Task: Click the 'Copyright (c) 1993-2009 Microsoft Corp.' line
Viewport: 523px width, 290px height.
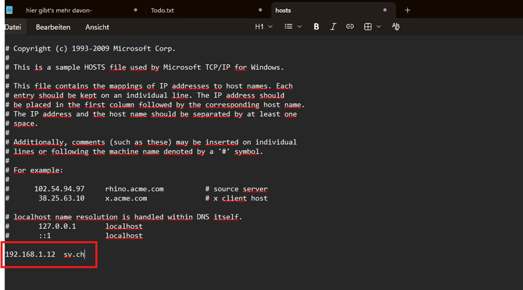Action: 90,49
